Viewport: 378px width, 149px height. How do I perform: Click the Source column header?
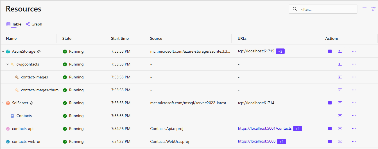pyautogui.click(x=156, y=38)
